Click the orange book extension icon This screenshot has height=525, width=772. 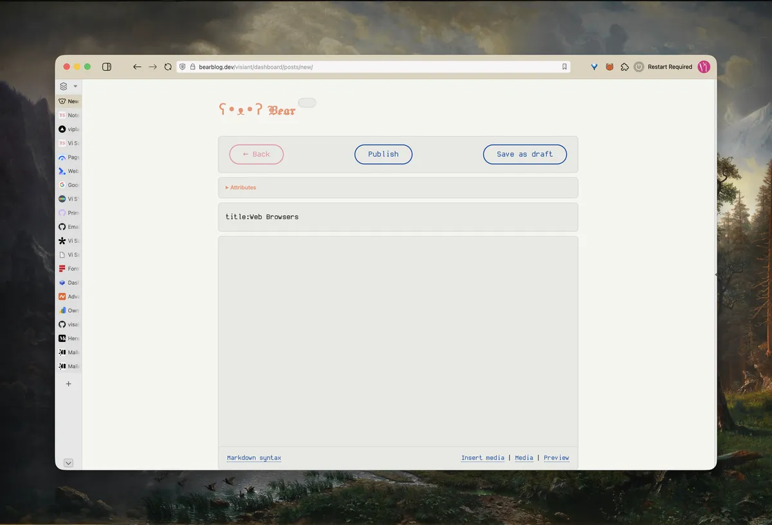(x=609, y=67)
